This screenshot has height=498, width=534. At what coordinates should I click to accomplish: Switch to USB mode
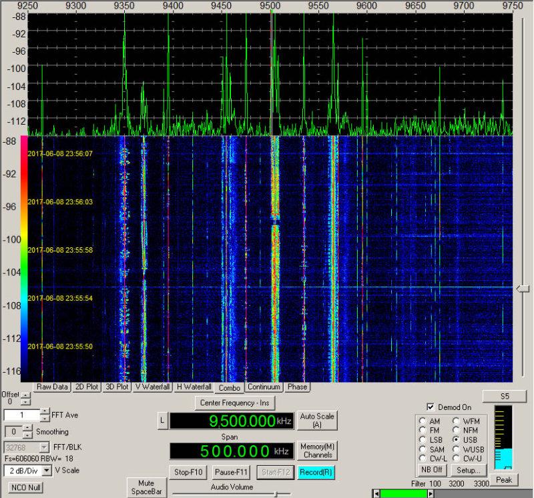[x=456, y=439]
